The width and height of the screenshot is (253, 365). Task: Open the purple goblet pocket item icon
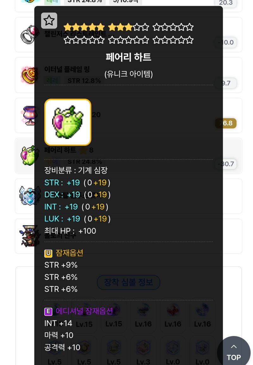29,115
